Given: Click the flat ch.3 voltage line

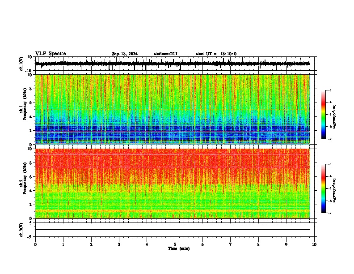Looking at the screenshot, I should tap(172, 230).
